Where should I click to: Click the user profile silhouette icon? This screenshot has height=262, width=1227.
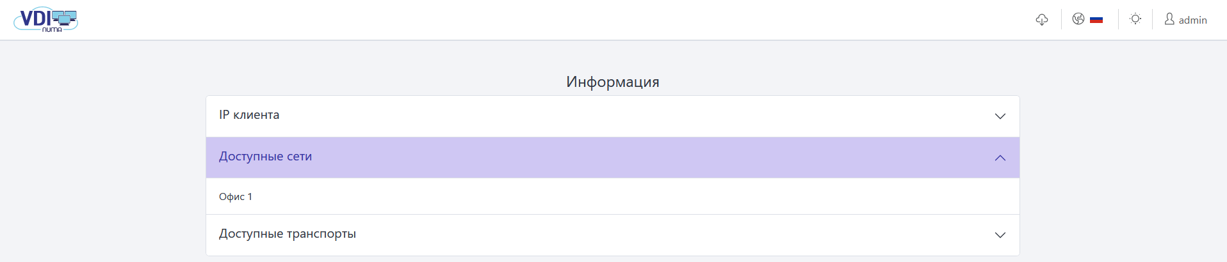(x=1169, y=19)
